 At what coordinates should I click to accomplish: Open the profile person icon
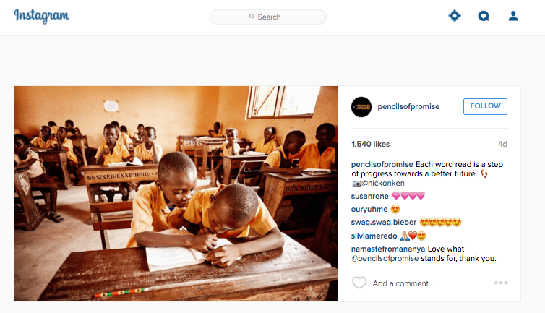click(x=513, y=16)
